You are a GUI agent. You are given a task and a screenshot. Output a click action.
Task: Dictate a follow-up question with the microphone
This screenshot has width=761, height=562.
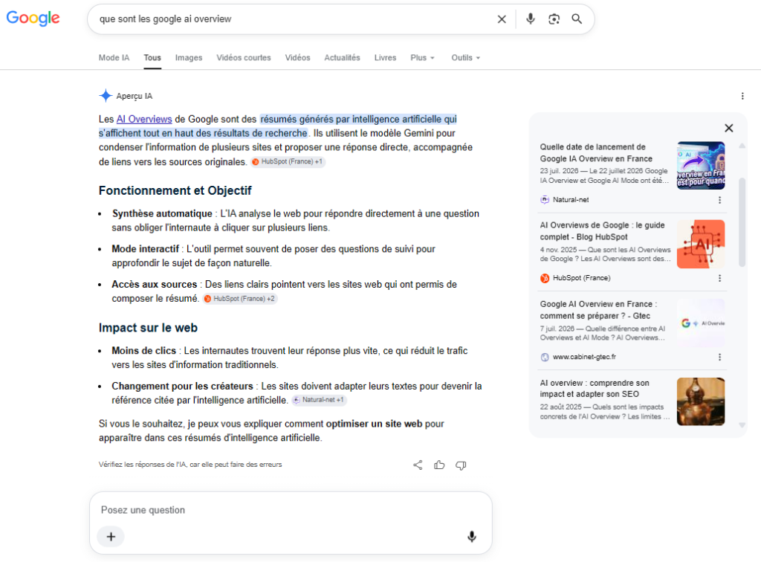(471, 536)
